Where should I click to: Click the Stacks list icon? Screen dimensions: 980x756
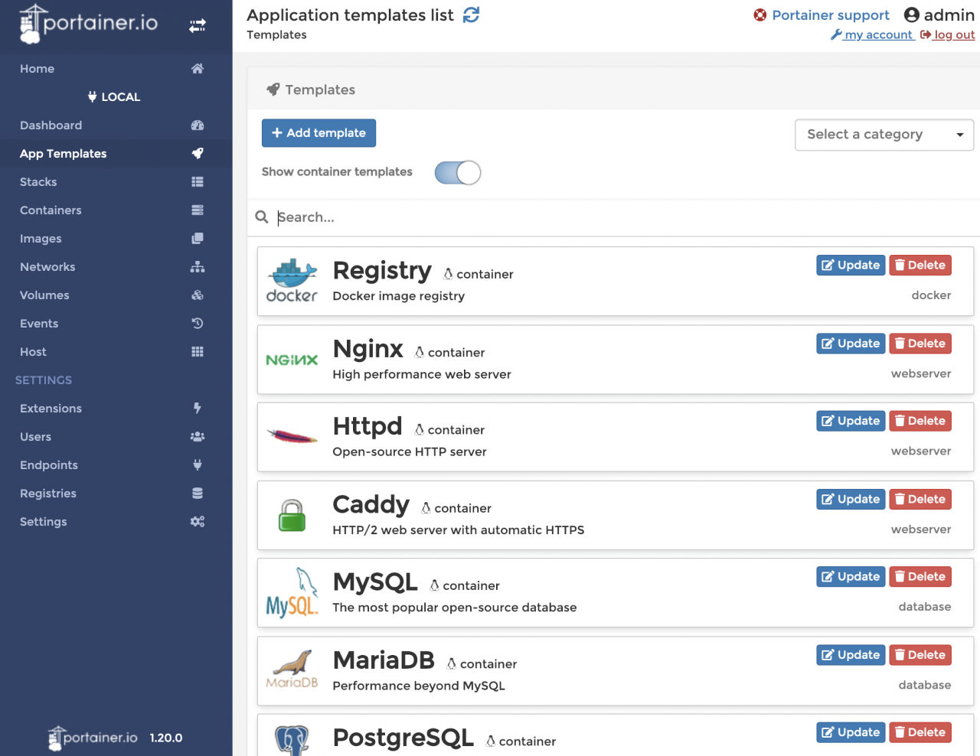tap(198, 182)
